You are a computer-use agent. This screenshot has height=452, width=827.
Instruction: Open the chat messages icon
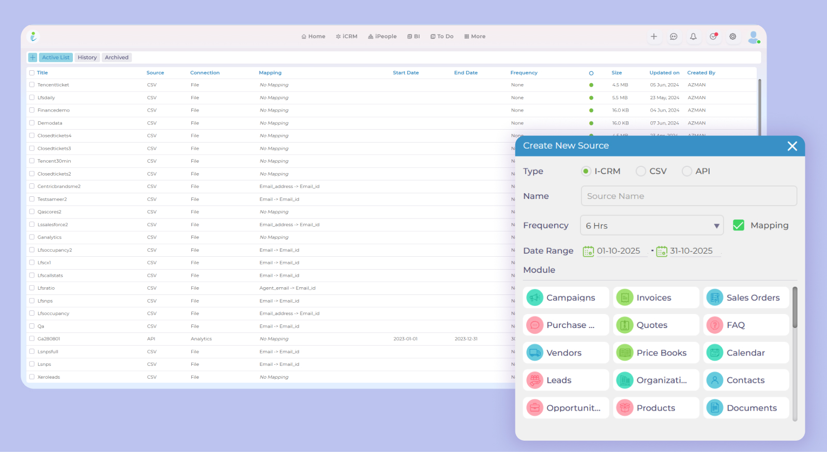coord(673,37)
